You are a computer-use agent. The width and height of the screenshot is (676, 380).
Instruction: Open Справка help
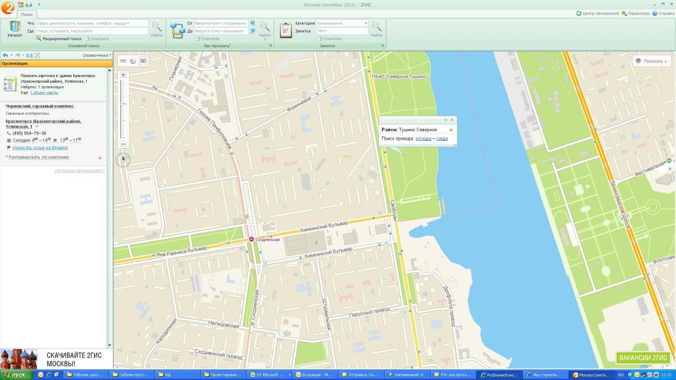click(x=663, y=14)
